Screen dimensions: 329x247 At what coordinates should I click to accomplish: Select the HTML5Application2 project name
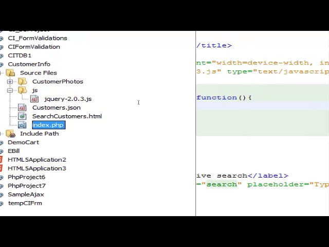pyautogui.click(x=37, y=160)
